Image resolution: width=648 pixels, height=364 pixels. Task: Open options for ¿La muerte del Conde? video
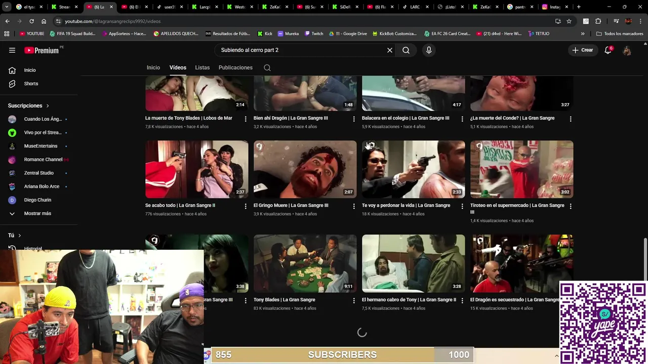pos(571,119)
